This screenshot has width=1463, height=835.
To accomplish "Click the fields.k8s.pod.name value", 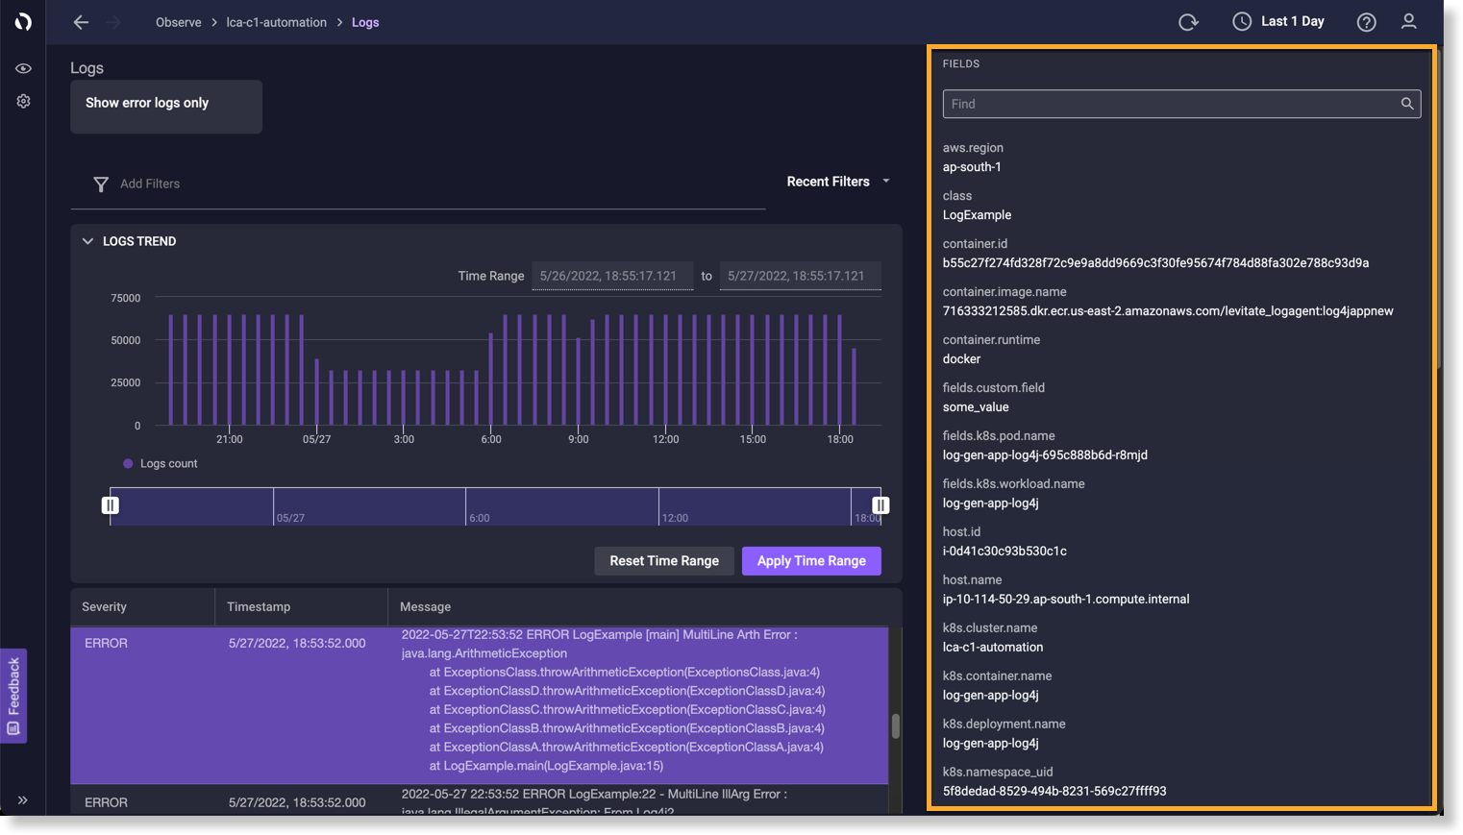I will (1045, 455).
